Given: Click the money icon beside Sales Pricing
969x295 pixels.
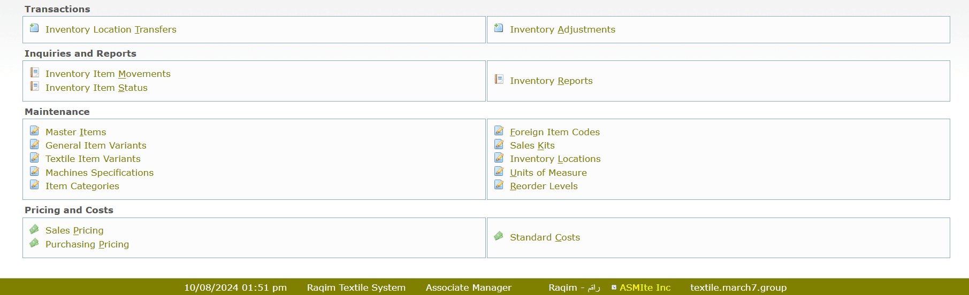Looking at the screenshot, I should pyautogui.click(x=35, y=229).
